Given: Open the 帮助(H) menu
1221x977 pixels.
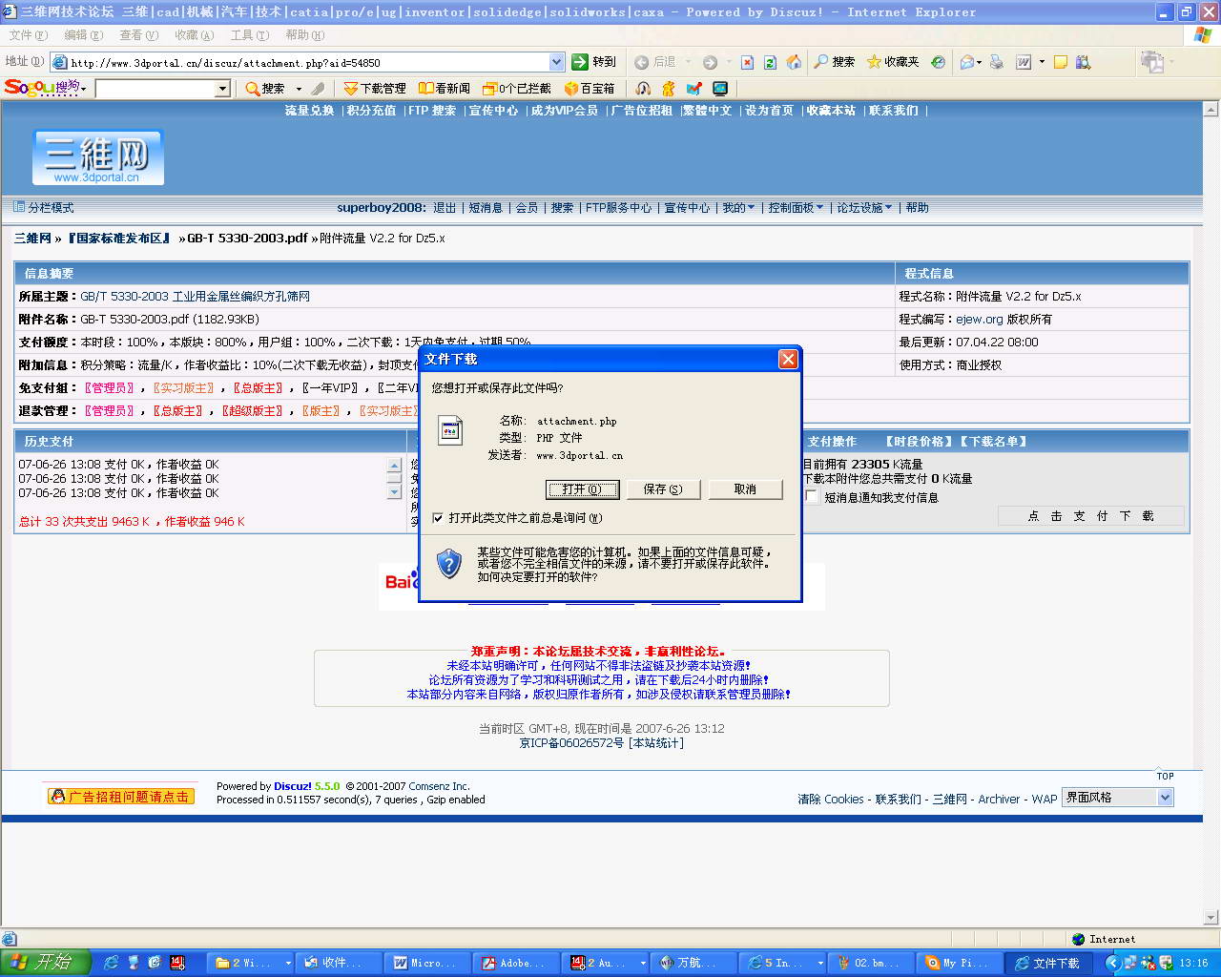Looking at the screenshot, I should pyautogui.click(x=304, y=35).
